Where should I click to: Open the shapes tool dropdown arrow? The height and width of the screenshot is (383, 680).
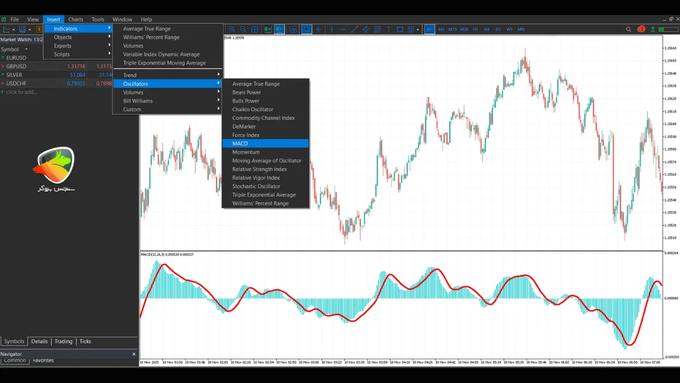[418, 30]
